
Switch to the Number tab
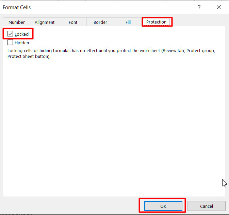click(17, 22)
